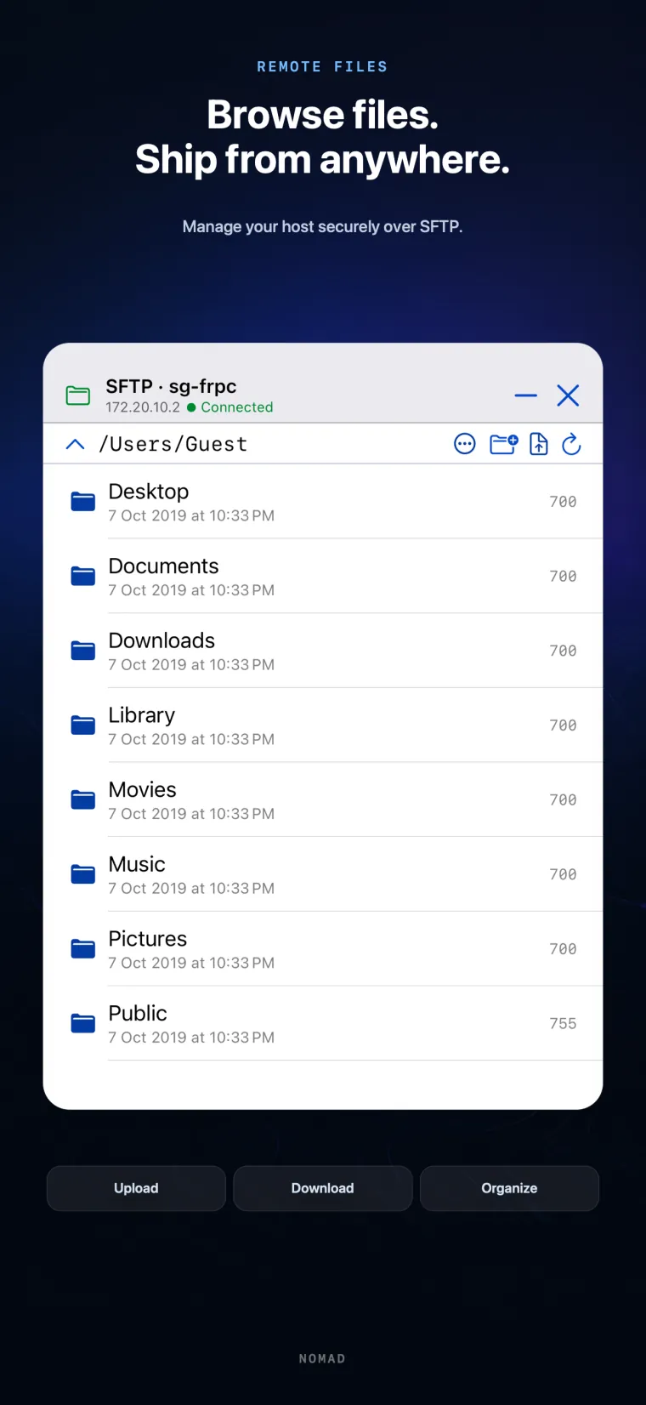The height and width of the screenshot is (1405, 646).
Task: Create a new folder with folder-plus icon
Action: click(504, 444)
